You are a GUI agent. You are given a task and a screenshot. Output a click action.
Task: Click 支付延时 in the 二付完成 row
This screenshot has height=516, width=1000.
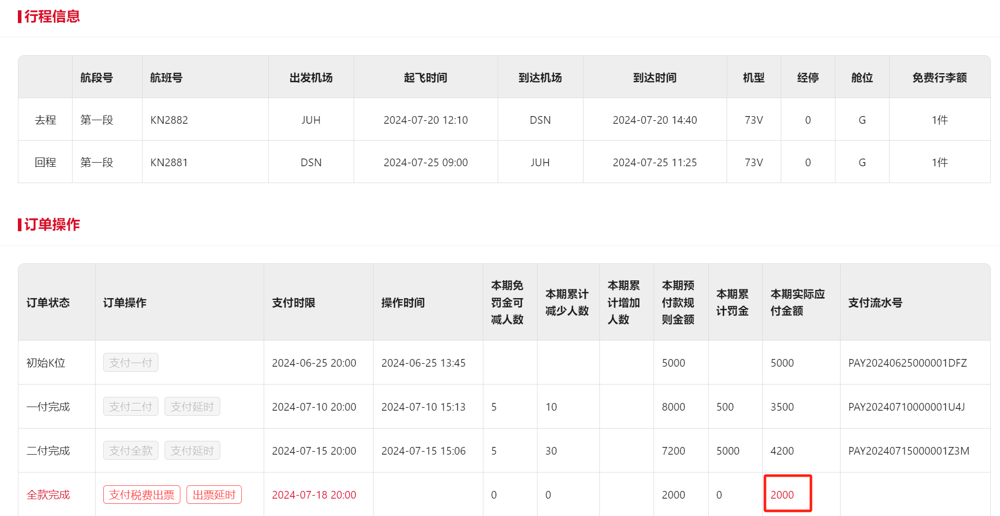coord(192,451)
